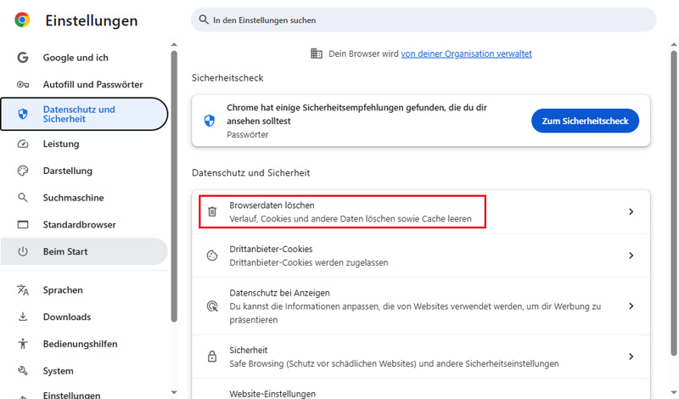Screen dimensions: 679x399
Task: Go to Leistung settings
Action: click(x=84, y=143)
